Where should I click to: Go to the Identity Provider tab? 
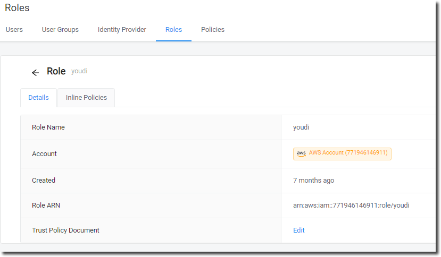[x=122, y=30]
